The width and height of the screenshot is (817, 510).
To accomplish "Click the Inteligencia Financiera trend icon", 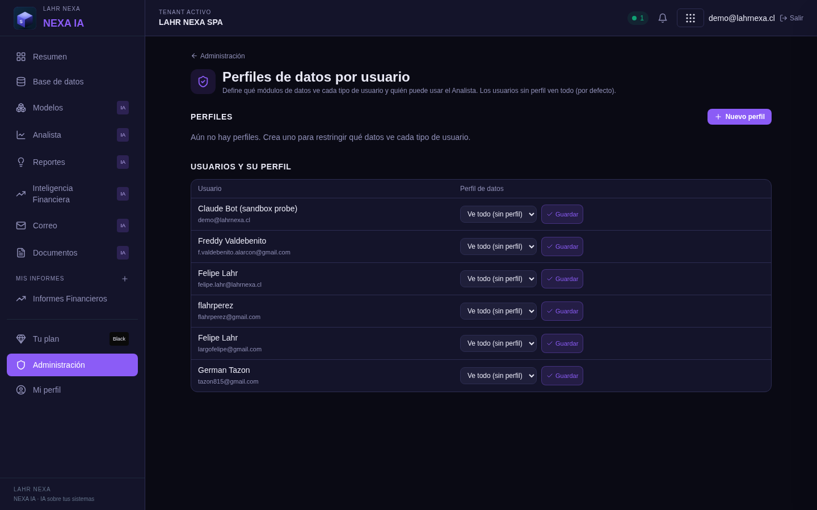I will pyautogui.click(x=21, y=194).
